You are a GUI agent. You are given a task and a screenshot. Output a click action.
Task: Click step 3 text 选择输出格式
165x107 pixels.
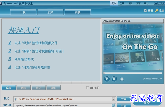point(24,59)
